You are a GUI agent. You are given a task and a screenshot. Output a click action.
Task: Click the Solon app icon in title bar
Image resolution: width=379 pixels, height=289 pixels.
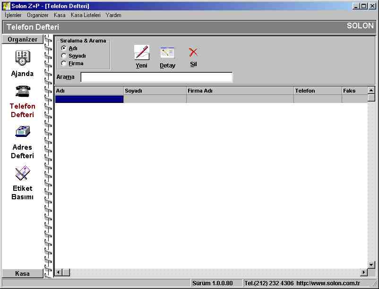click(x=6, y=6)
